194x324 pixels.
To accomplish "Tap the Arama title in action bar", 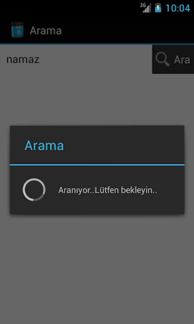I will pos(46,31).
